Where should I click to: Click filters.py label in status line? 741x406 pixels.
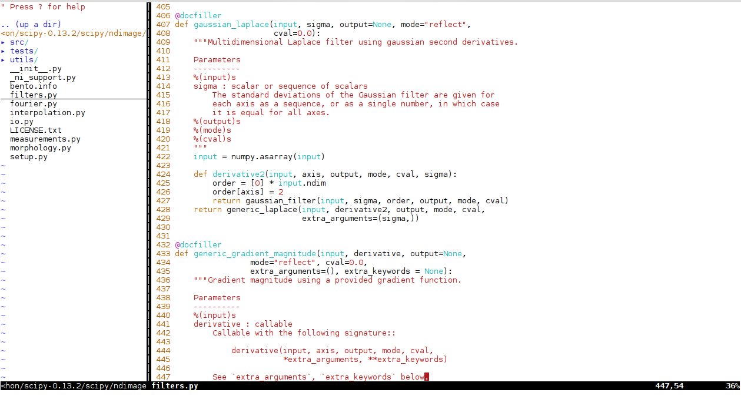click(x=174, y=386)
